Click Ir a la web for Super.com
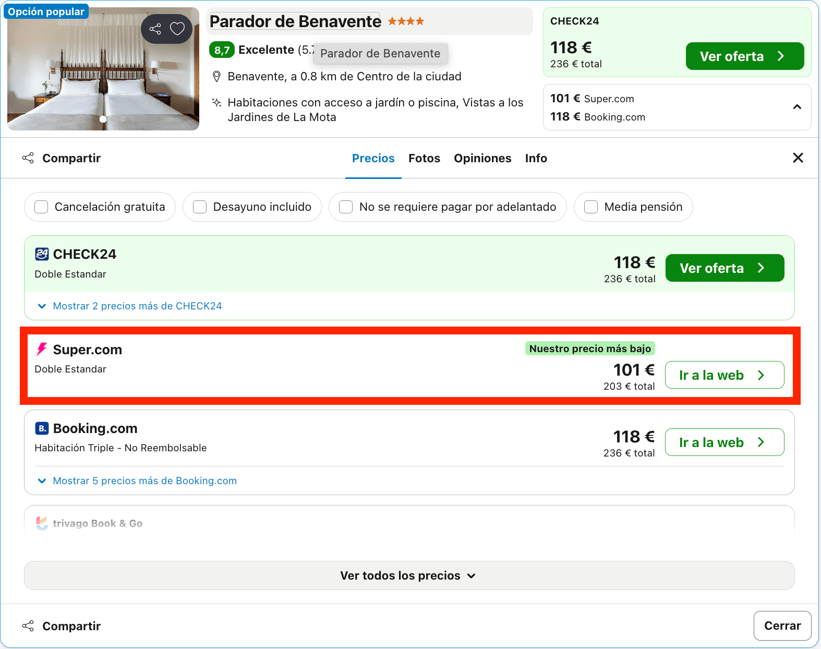This screenshot has height=649, width=821. coord(725,375)
